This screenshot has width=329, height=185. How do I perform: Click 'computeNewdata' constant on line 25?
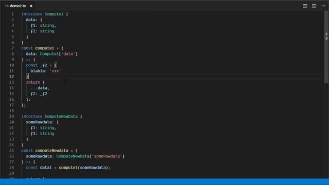pyautogui.click(x=51, y=151)
